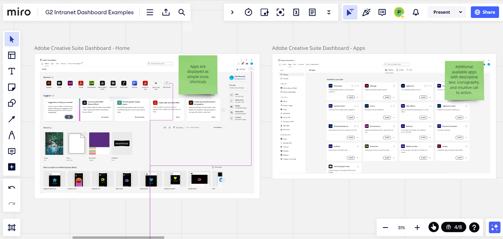Click the user avatar P
Image resolution: width=503 pixels, height=239 pixels.
pos(399,12)
